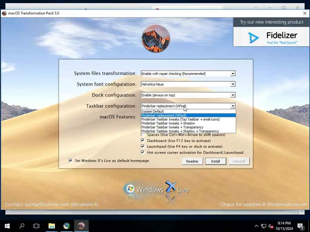Click macOS Transformation Pack taskbar icon
Viewport: 310px width, 232px height.
click(81, 226)
